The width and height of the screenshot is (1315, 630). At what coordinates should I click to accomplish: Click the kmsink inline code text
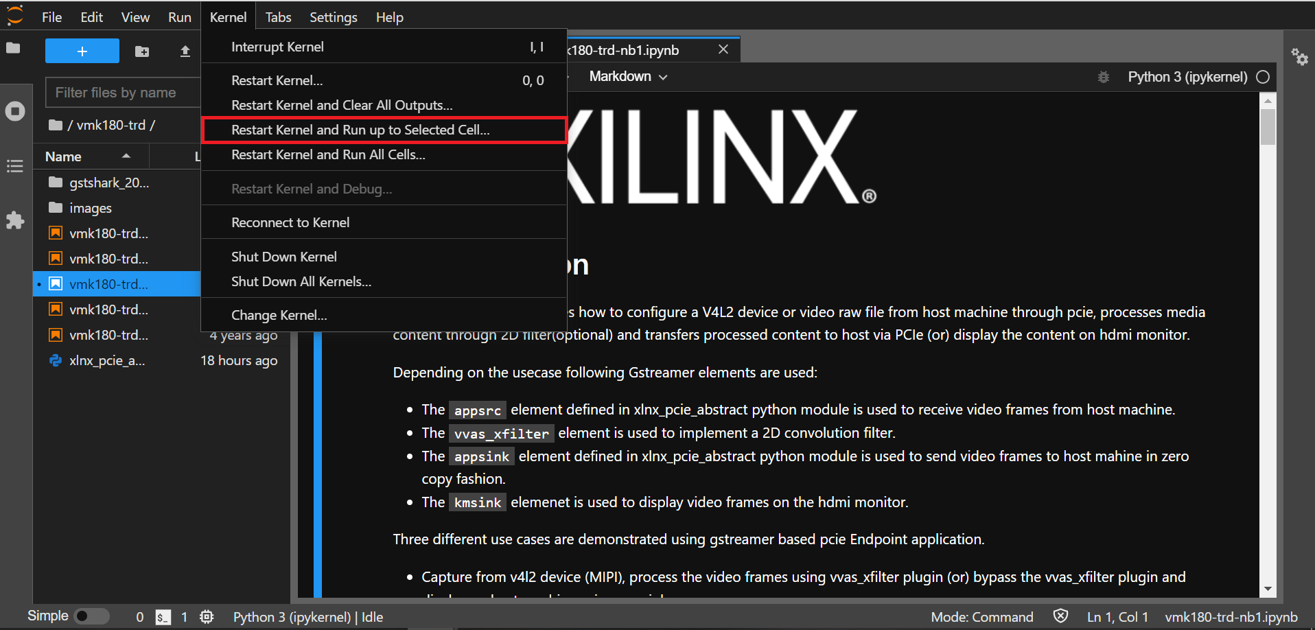(478, 503)
